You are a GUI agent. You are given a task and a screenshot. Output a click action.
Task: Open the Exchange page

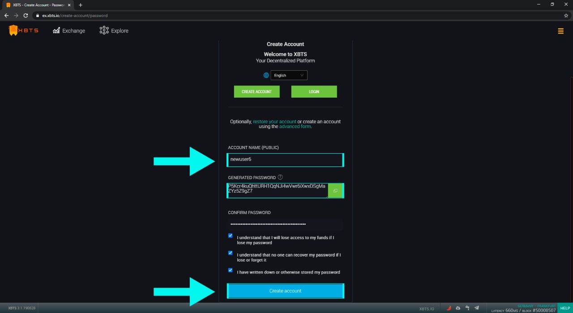[x=69, y=30]
